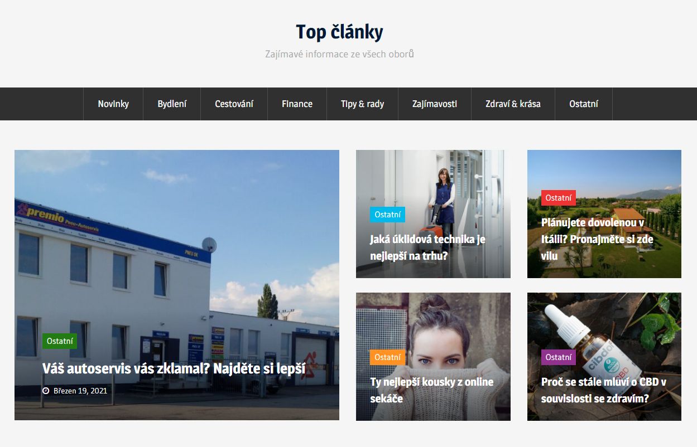The image size is (697, 447).
Task: Open the Cestování category
Action: 234,104
